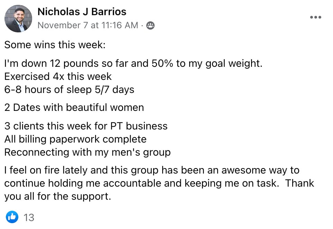Click the group audience icon beside timestamp

[x=150, y=25]
